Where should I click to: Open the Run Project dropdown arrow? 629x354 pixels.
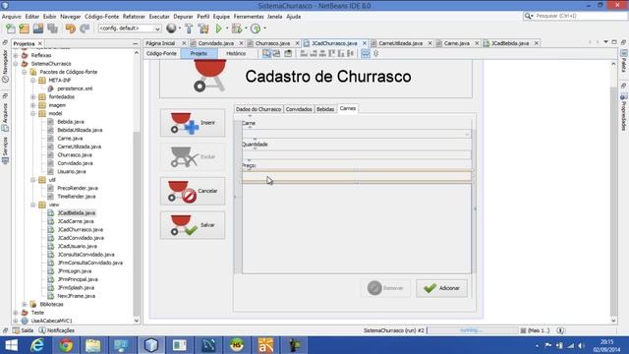(227, 29)
